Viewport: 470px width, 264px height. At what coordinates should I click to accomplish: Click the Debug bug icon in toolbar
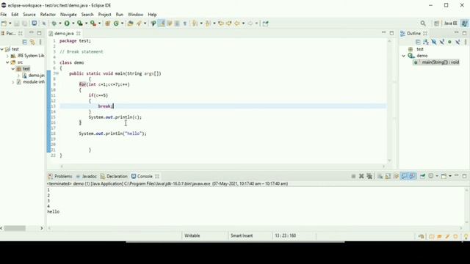[54, 23]
